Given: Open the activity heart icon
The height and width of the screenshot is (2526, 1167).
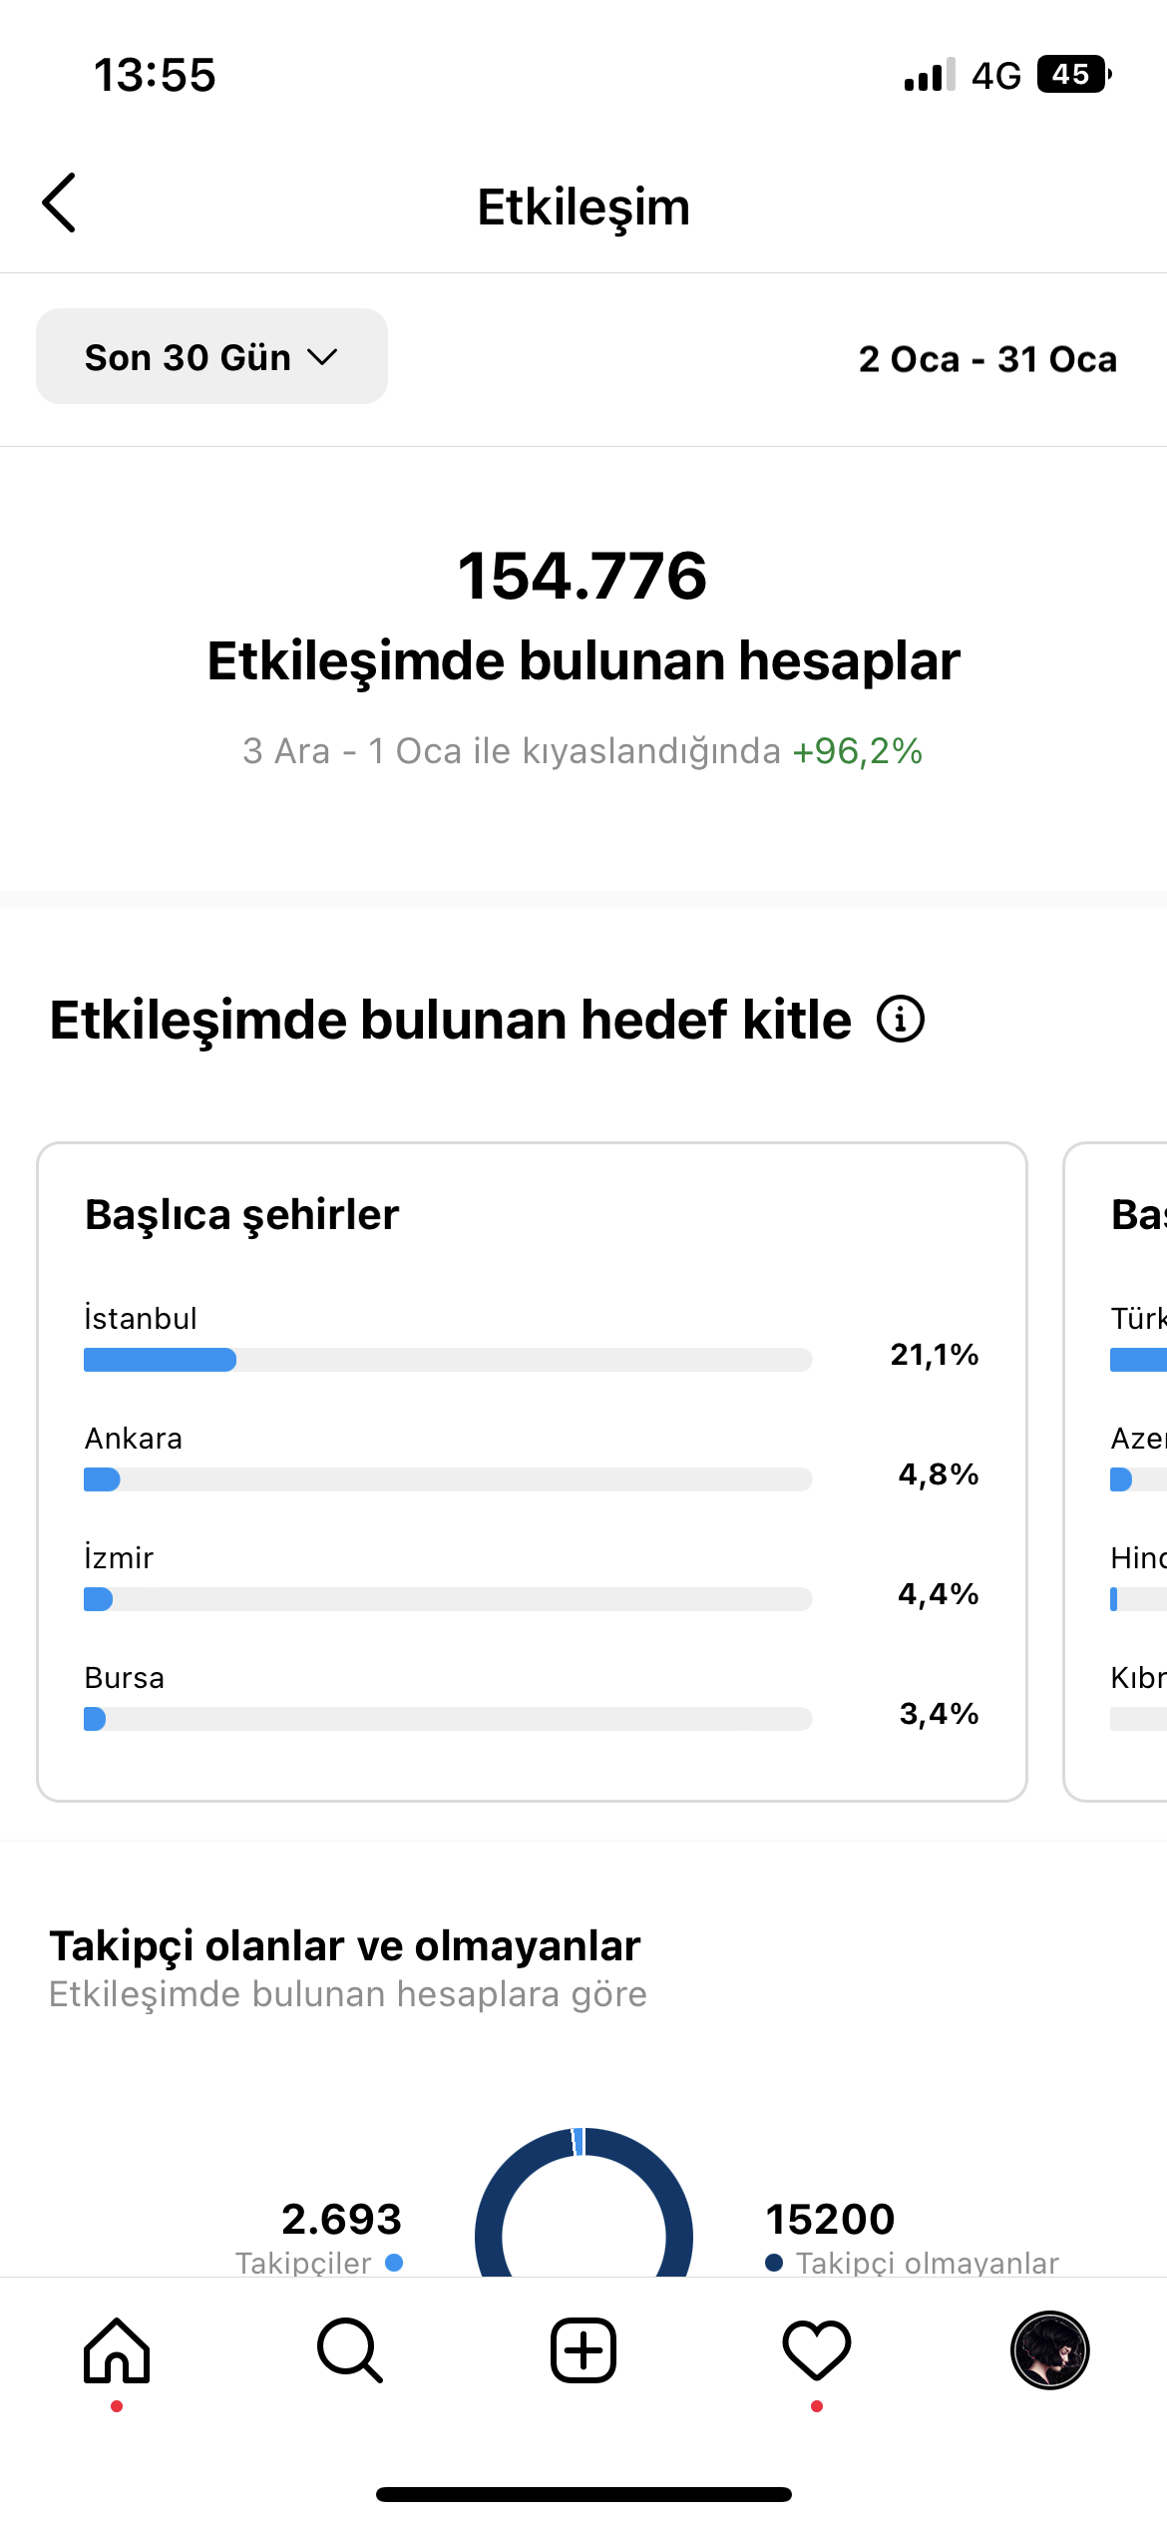Looking at the screenshot, I should (817, 2350).
